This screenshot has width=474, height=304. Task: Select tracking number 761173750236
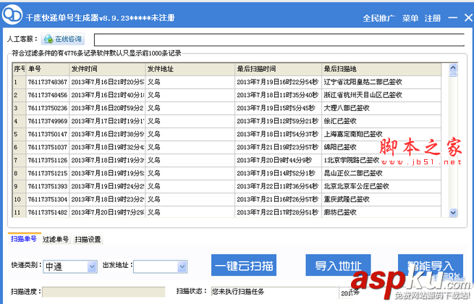pyautogui.click(x=48, y=108)
